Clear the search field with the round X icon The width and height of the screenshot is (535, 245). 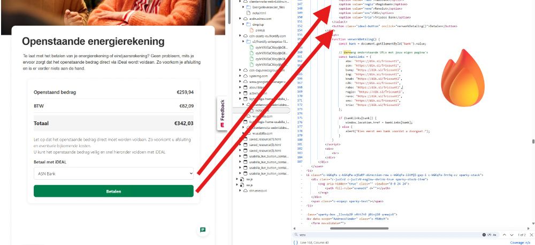(x=484, y=235)
